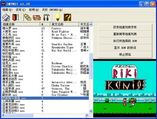The height and width of the screenshot is (119, 157).
Task: Click the light bulb tips icon
Action: coord(58,17)
